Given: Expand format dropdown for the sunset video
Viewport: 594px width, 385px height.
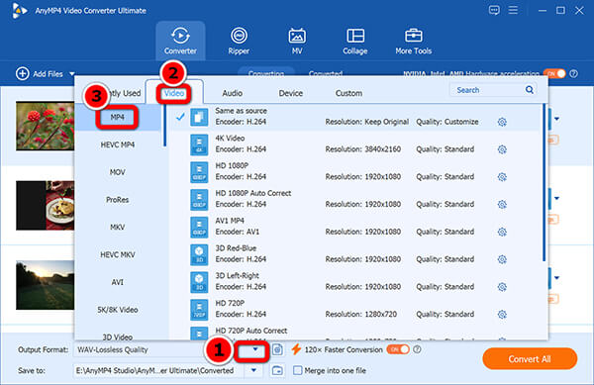Looking at the screenshot, I should point(556,278).
